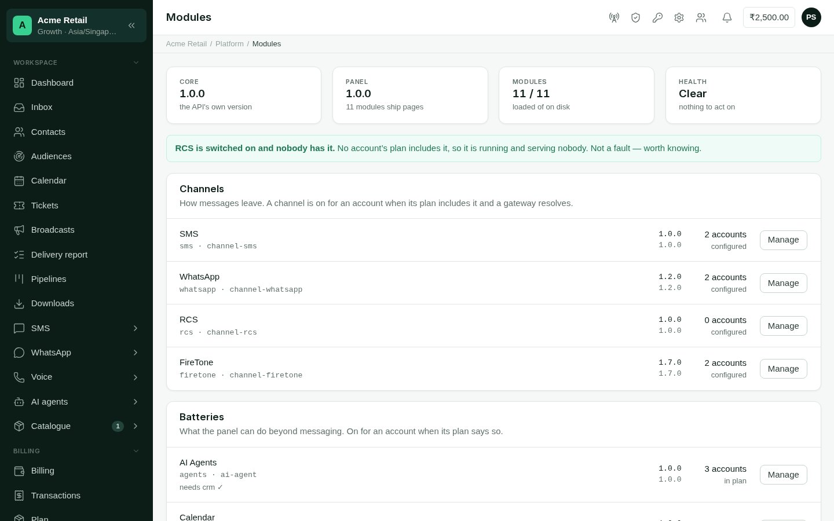Expand the AI agents submenu chevron

pyautogui.click(x=136, y=402)
